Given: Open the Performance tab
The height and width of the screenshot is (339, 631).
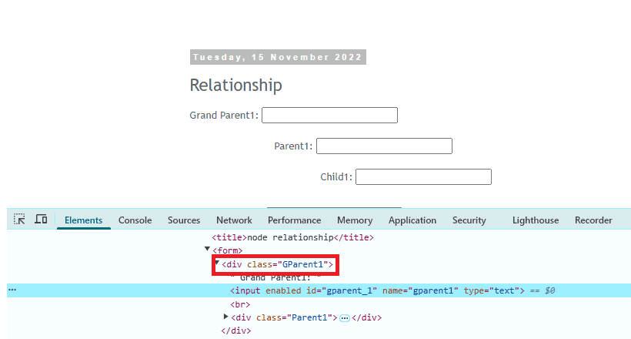Looking at the screenshot, I should point(294,220).
